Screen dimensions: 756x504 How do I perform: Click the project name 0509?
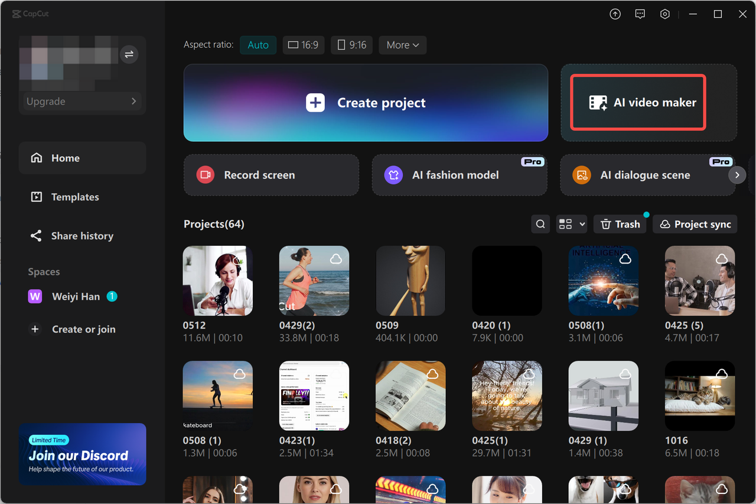(x=387, y=325)
